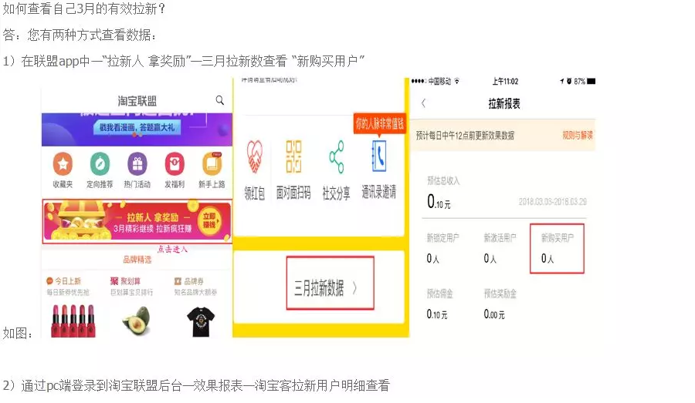
Task: Go back using the arrow in 拉新报表
Action: tap(423, 103)
